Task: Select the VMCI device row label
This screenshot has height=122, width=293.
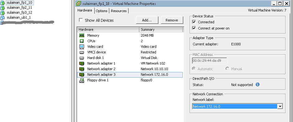Action: point(96,52)
